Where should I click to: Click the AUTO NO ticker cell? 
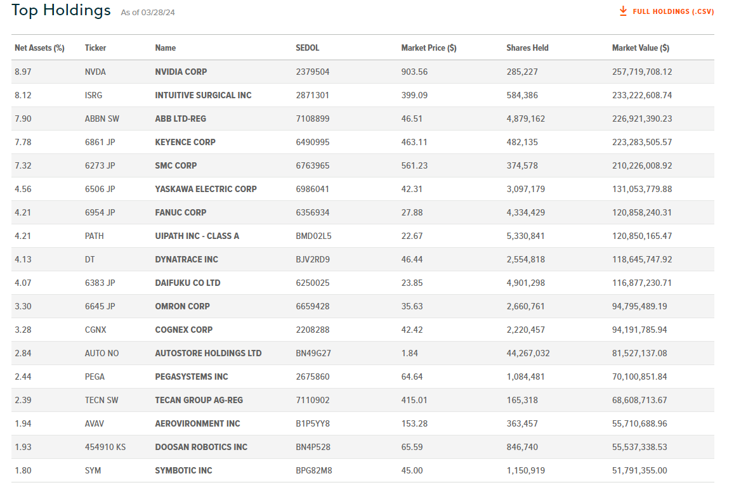click(102, 353)
